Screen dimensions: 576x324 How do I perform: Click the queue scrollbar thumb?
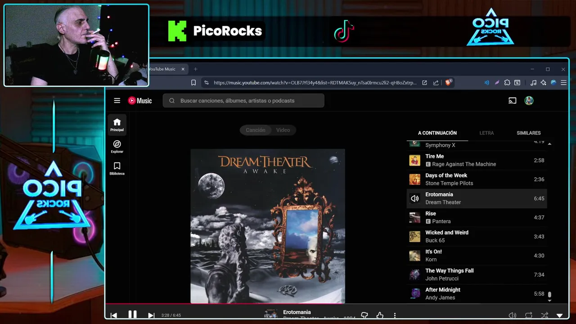(x=549, y=294)
